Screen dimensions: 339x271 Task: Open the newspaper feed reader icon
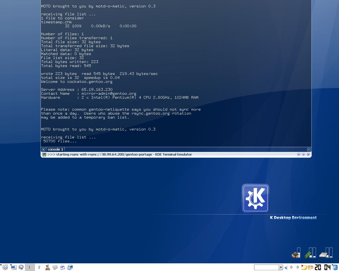click(x=55, y=267)
